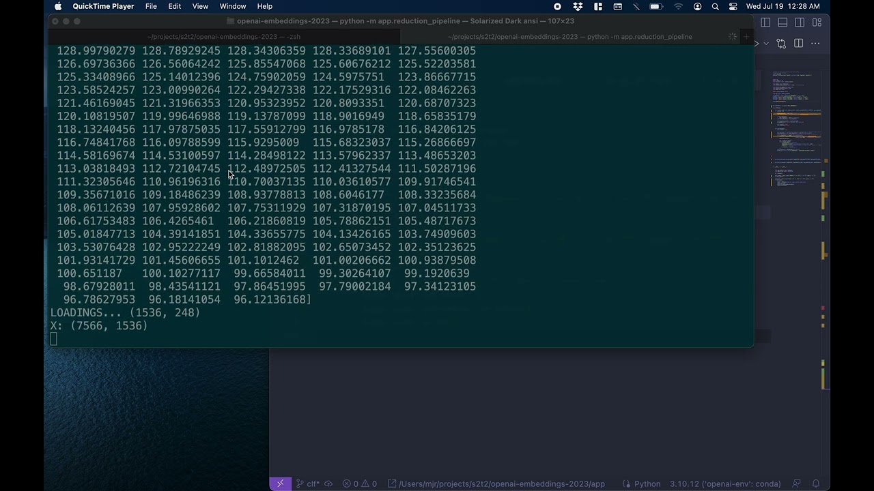Customize VS Code layout
874x491 pixels.
click(817, 23)
